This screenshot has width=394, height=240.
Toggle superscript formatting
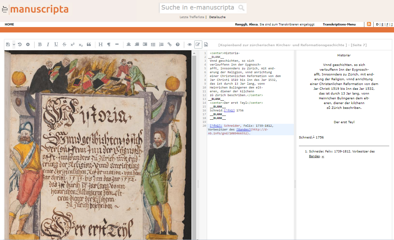(72, 44)
